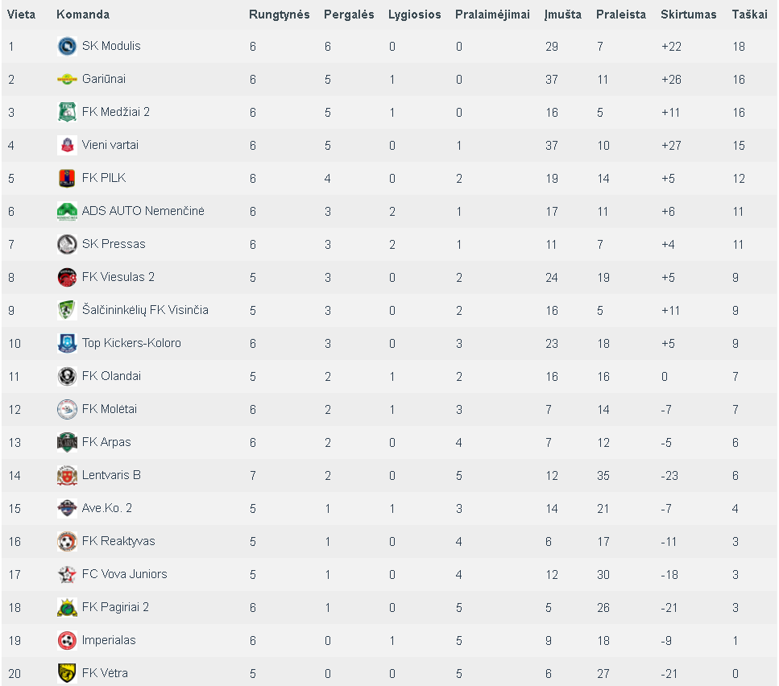
Task: Open FK Medžiai 2 club crest
Action: 67,112
